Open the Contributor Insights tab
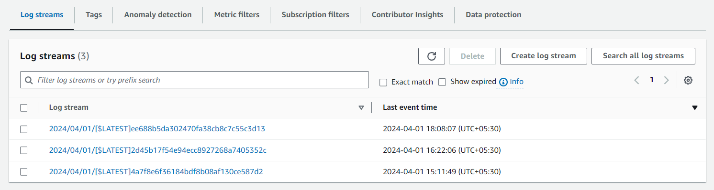 pyautogui.click(x=407, y=15)
